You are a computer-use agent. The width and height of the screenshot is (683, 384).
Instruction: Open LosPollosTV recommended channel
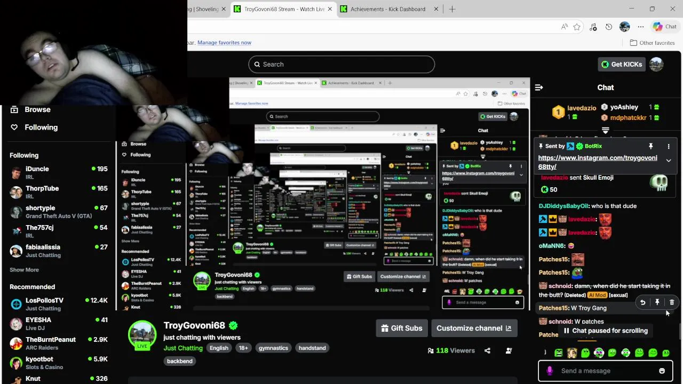pyautogui.click(x=59, y=304)
